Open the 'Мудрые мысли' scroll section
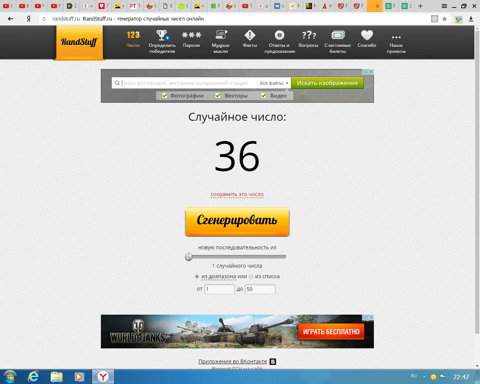Image resolution: width=480 pixels, height=384 pixels. pyautogui.click(x=221, y=42)
